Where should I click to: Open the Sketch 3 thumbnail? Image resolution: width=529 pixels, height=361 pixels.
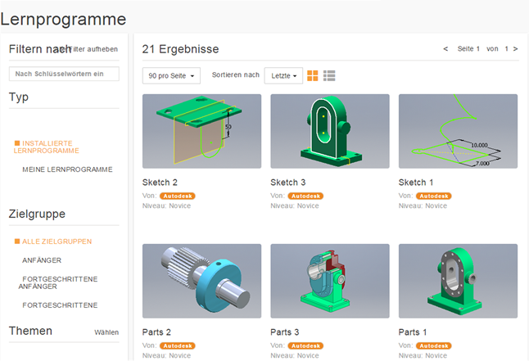click(330, 131)
